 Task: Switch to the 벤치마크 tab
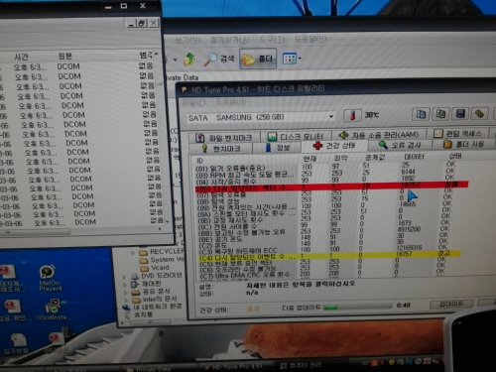tap(221, 148)
